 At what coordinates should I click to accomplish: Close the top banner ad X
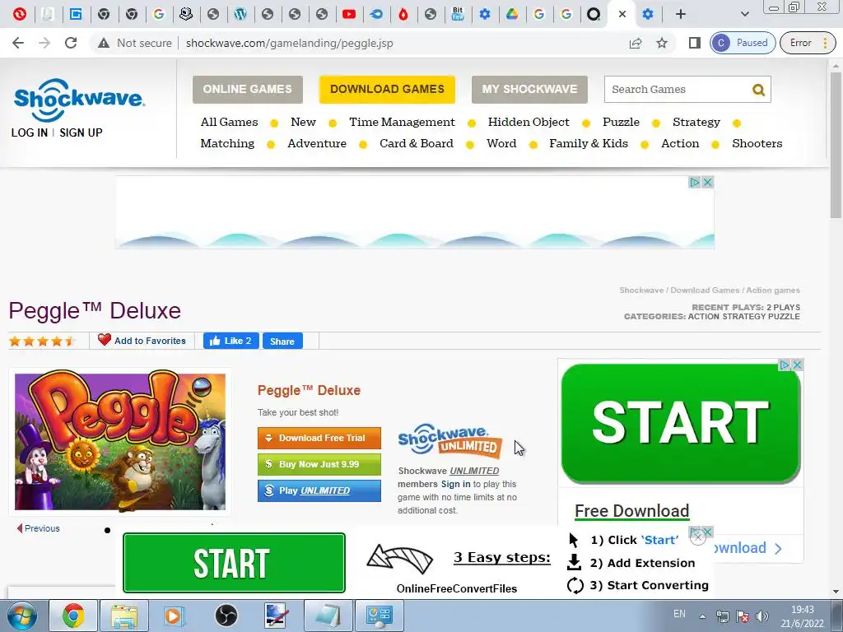[707, 182]
